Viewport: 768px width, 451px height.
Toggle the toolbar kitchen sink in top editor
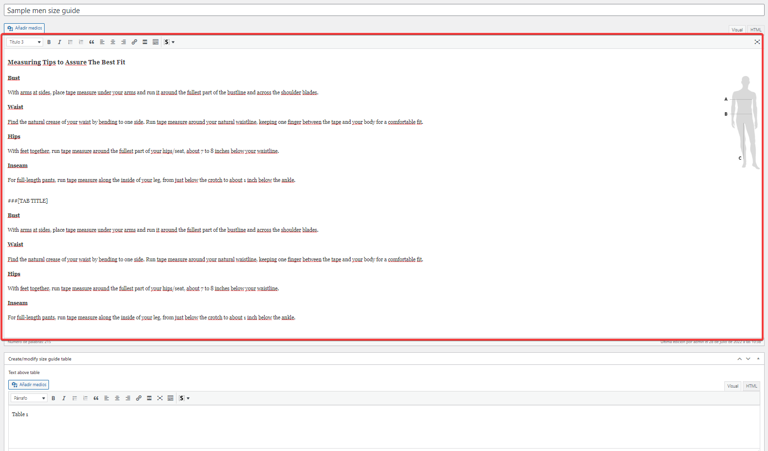[156, 42]
